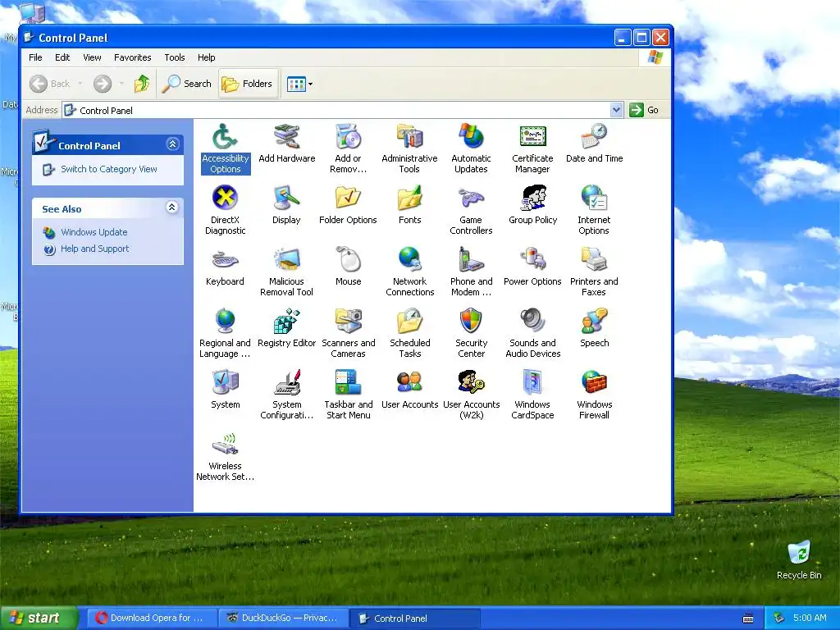
Task: Select the Display icon
Action: pos(286,205)
